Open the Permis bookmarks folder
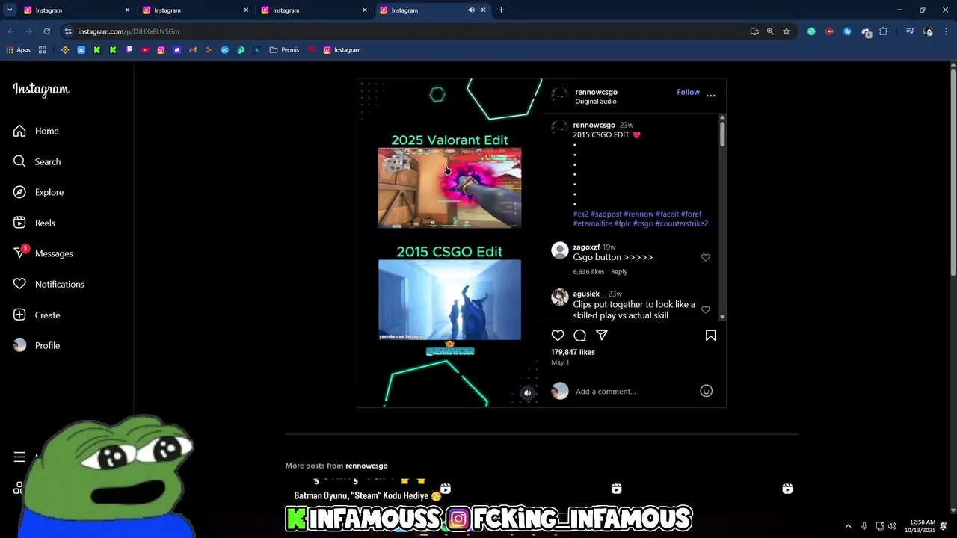The height and width of the screenshot is (538, 957). [x=284, y=50]
